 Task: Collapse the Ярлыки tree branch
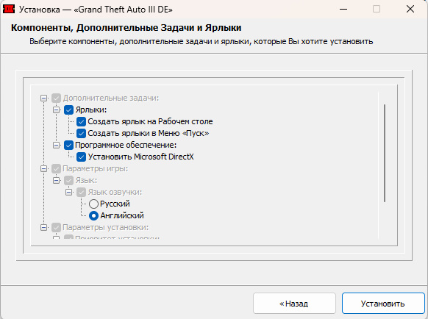click(x=56, y=110)
